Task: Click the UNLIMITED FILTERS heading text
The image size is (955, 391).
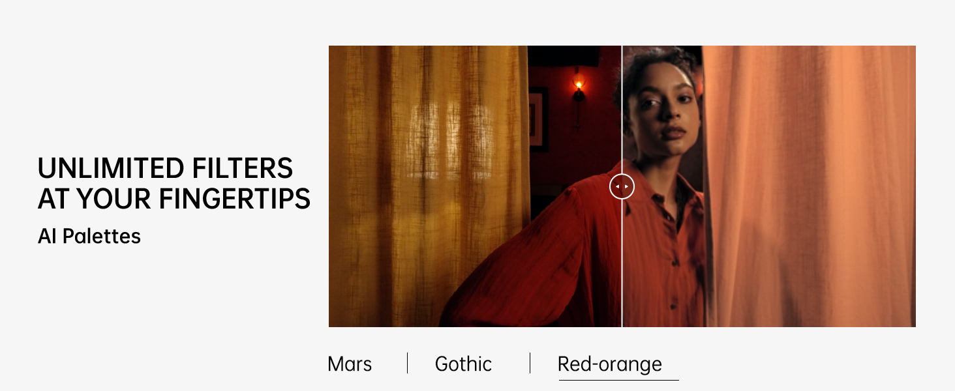Action: tap(165, 169)
